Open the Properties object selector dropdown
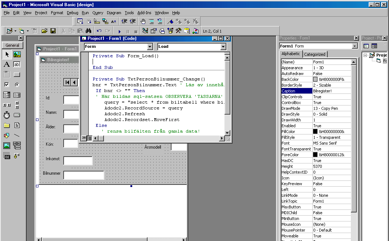The image size is (389, 241). click(355, 46)
